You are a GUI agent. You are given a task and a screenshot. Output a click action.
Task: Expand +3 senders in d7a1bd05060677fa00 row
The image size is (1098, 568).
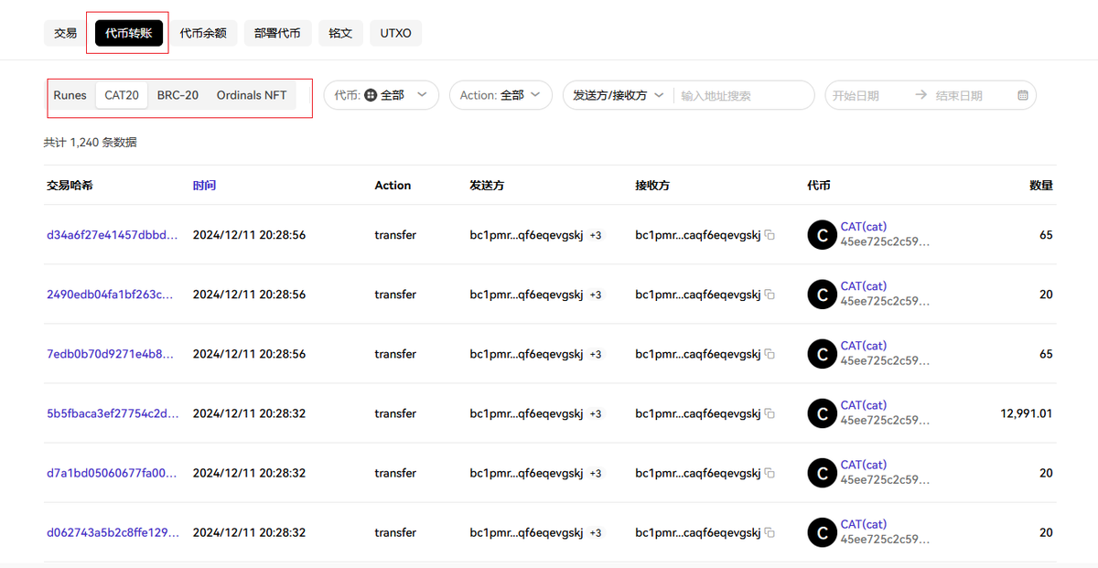pyautogui.click(x=596, y=473)
